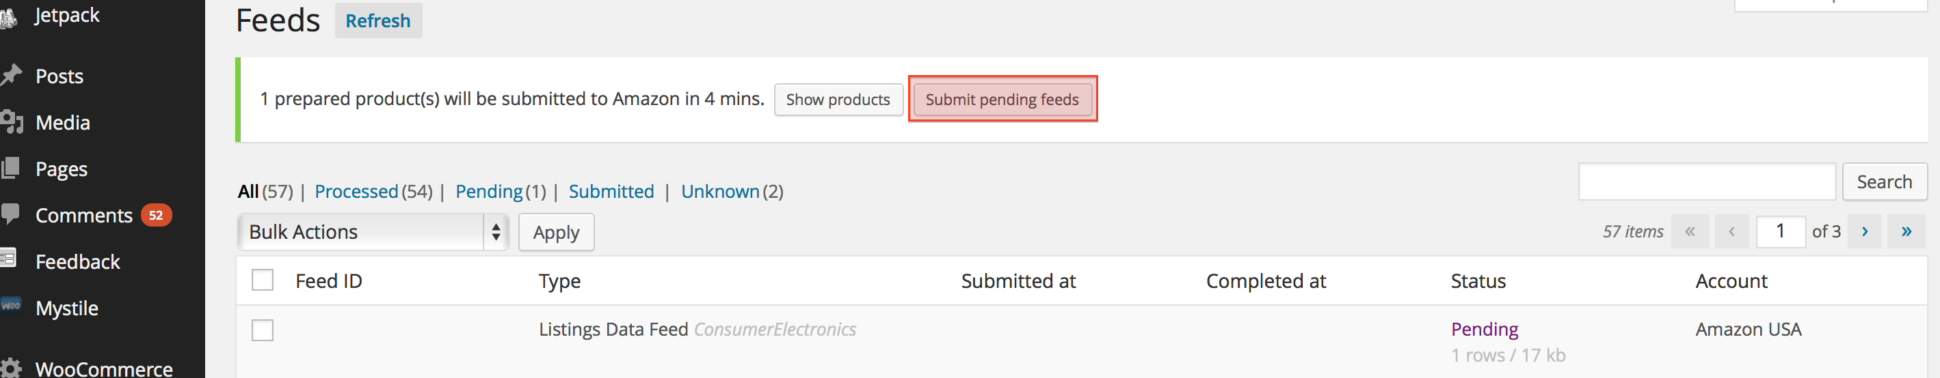
Task: Focus the feeds search text field
Action: click(1707, 182)
